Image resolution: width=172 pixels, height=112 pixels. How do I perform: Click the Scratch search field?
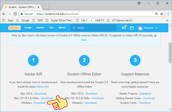pos(93,28)
